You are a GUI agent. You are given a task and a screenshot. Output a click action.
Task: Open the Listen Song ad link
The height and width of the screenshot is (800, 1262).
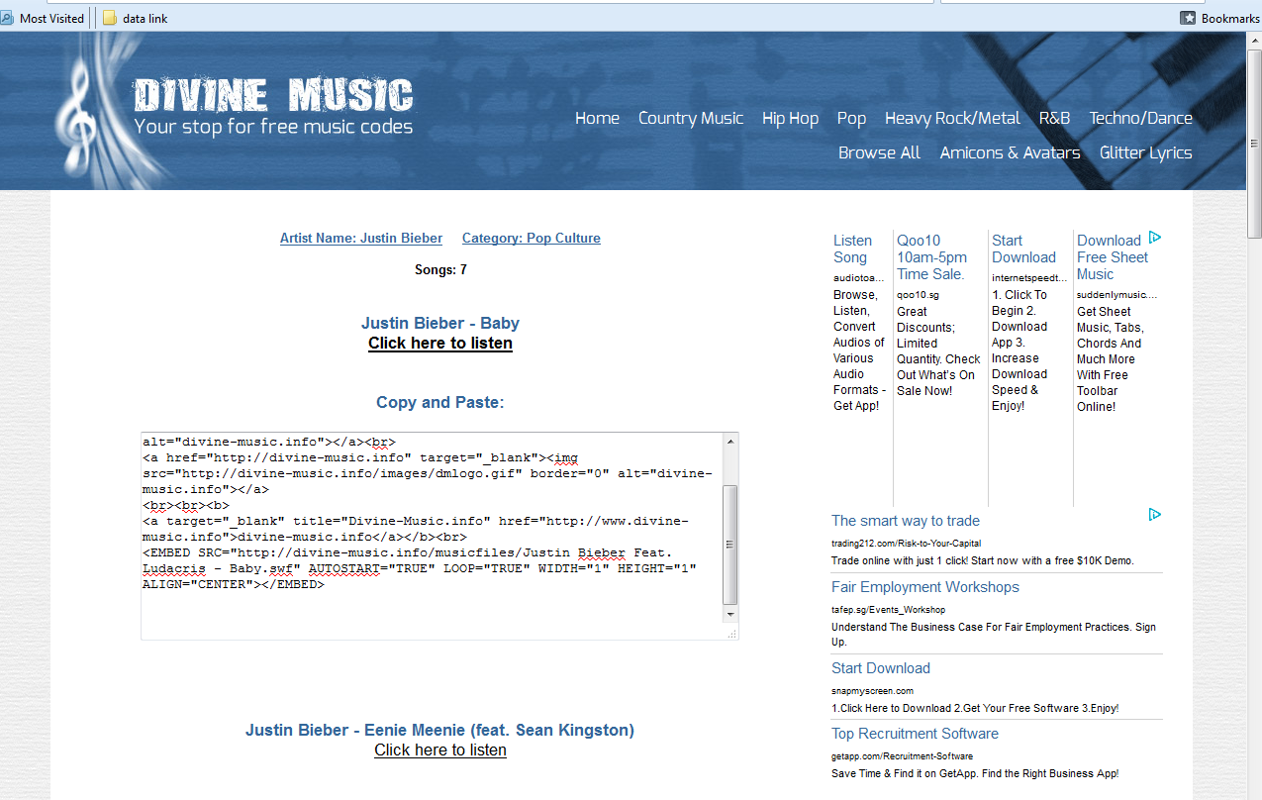pyautogui.click(x=852, y=249)
